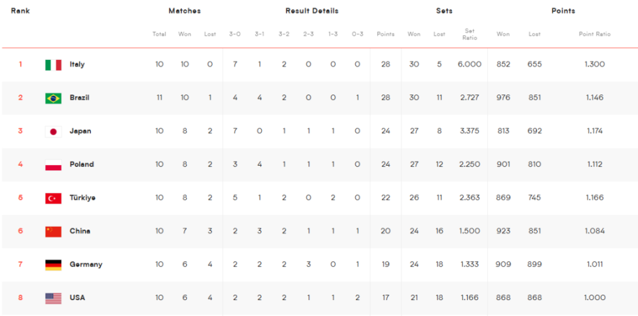Click the China flag icon
Image resolution: width=638 pixels, height=316 pixels.
click(x=53, y=232)
